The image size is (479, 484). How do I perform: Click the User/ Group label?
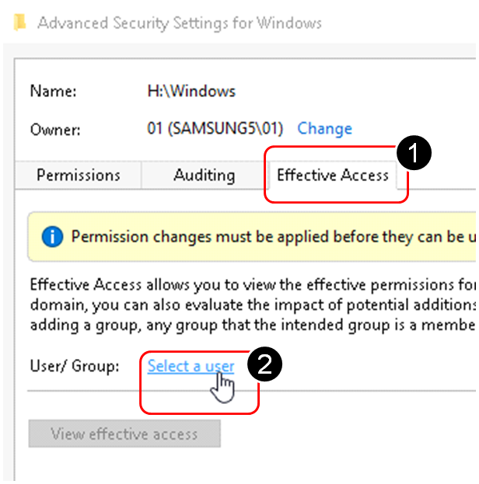[x=75, y=366]
